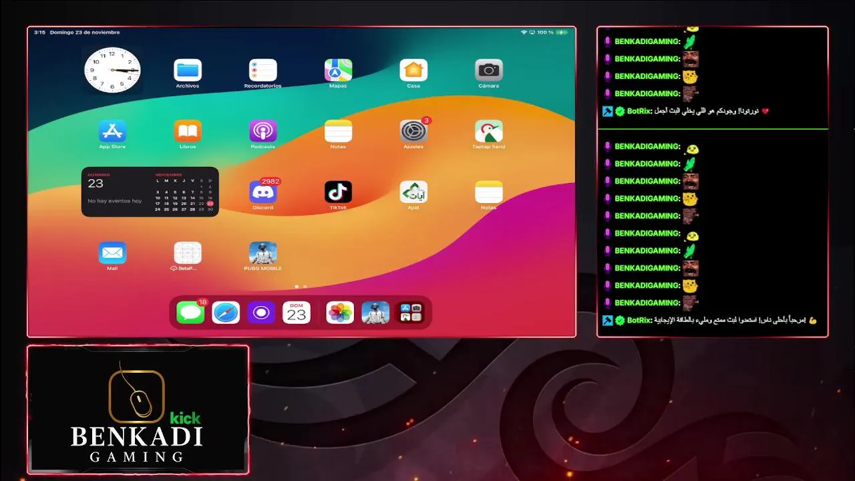
Task: Open the purple circle app in dock
Action: [x=261, y=312]
